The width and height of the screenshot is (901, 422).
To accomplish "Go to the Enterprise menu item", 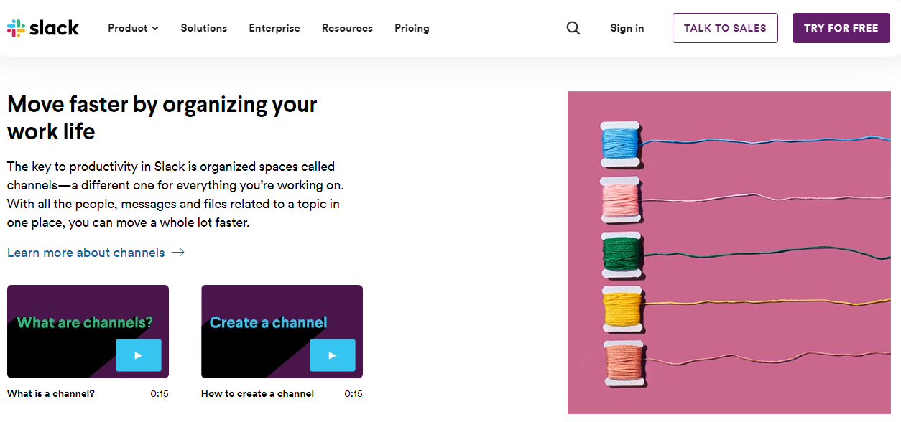I will click(274, 28).
